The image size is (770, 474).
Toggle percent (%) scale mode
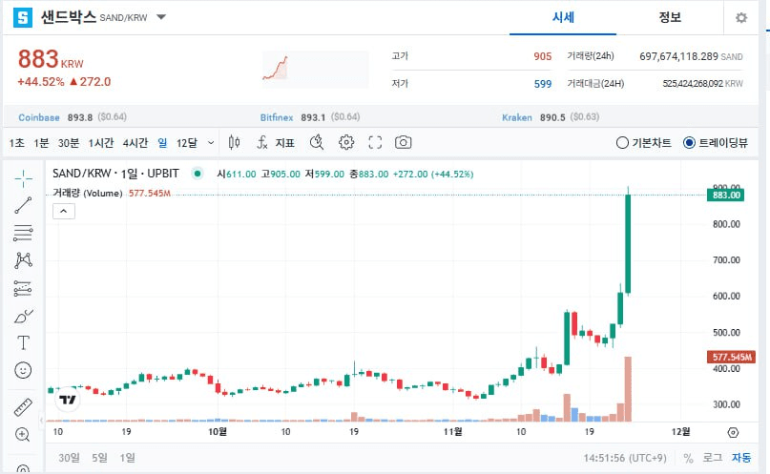tap(689, 459)
